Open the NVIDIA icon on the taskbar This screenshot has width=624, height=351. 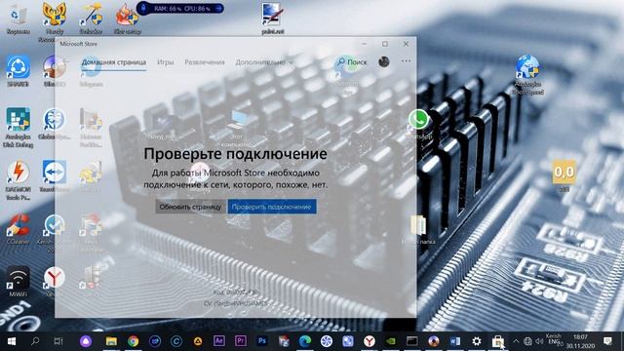point(391,341)
